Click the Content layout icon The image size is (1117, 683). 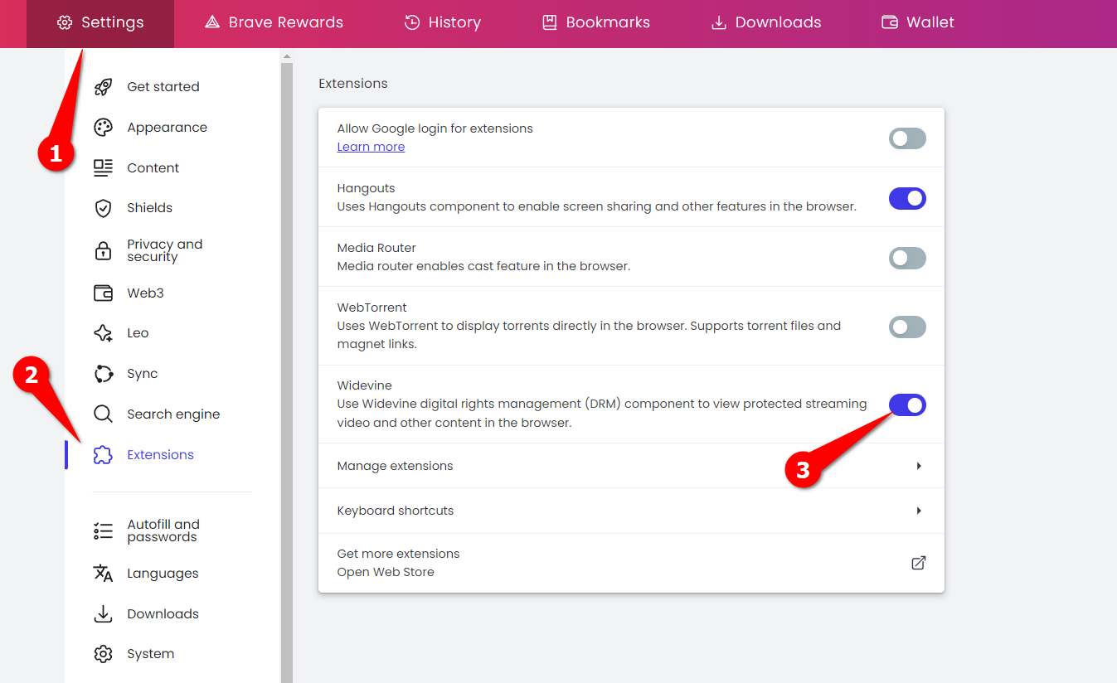[x=103, y=168]
